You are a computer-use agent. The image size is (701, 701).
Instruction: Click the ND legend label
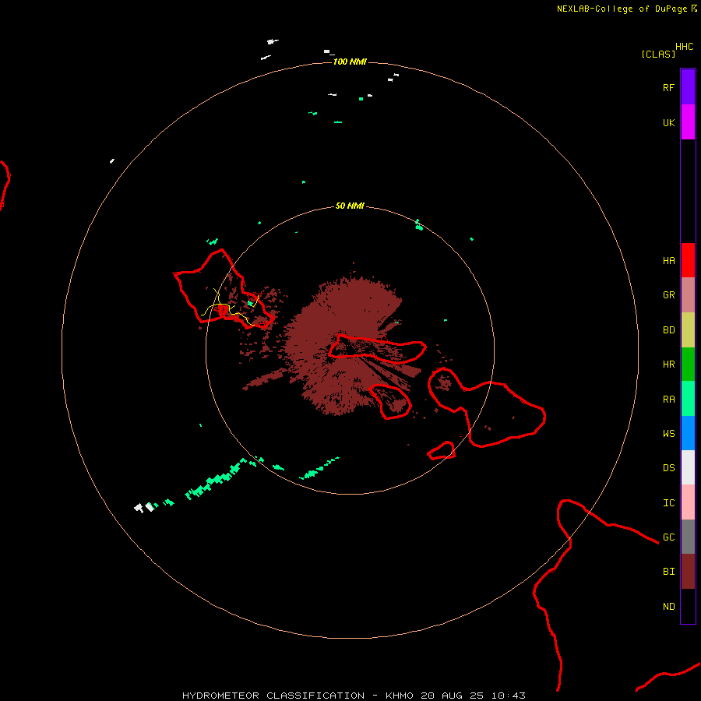click(668, 607)
